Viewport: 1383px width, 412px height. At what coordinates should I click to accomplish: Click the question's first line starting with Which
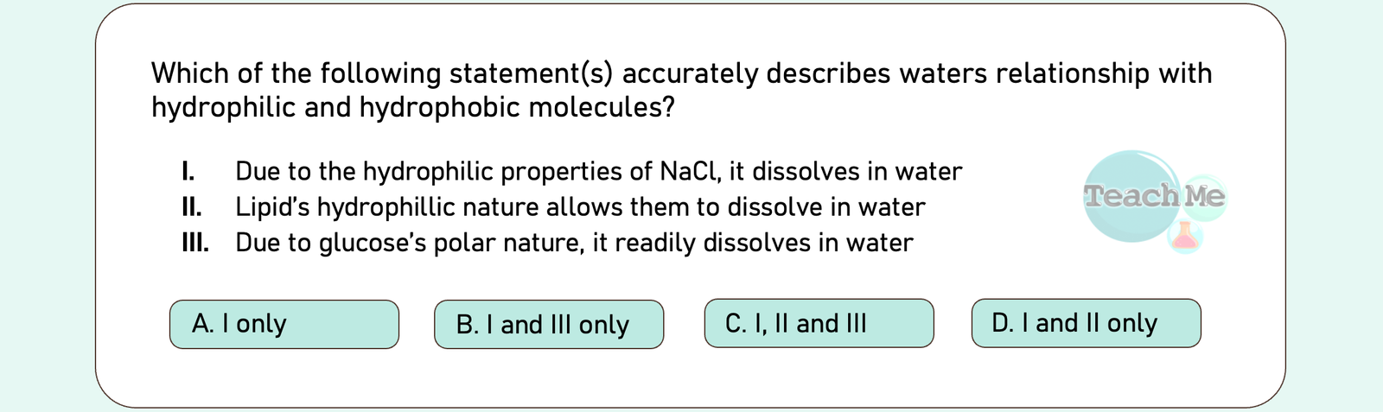click(x=681, y=73)
